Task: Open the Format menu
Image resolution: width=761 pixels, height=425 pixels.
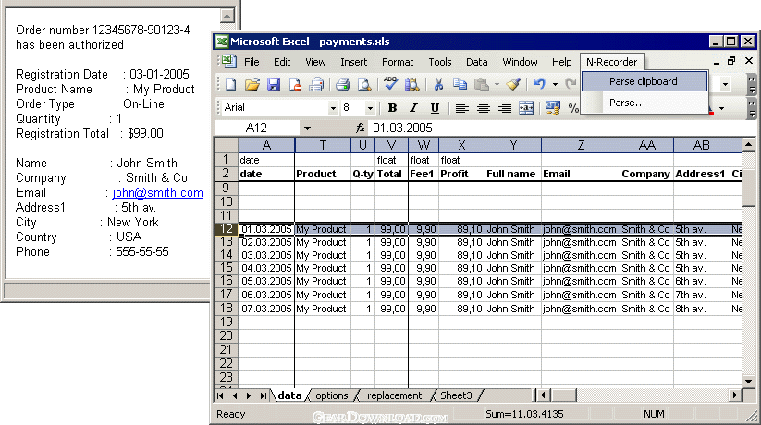Action: point(398,62)
